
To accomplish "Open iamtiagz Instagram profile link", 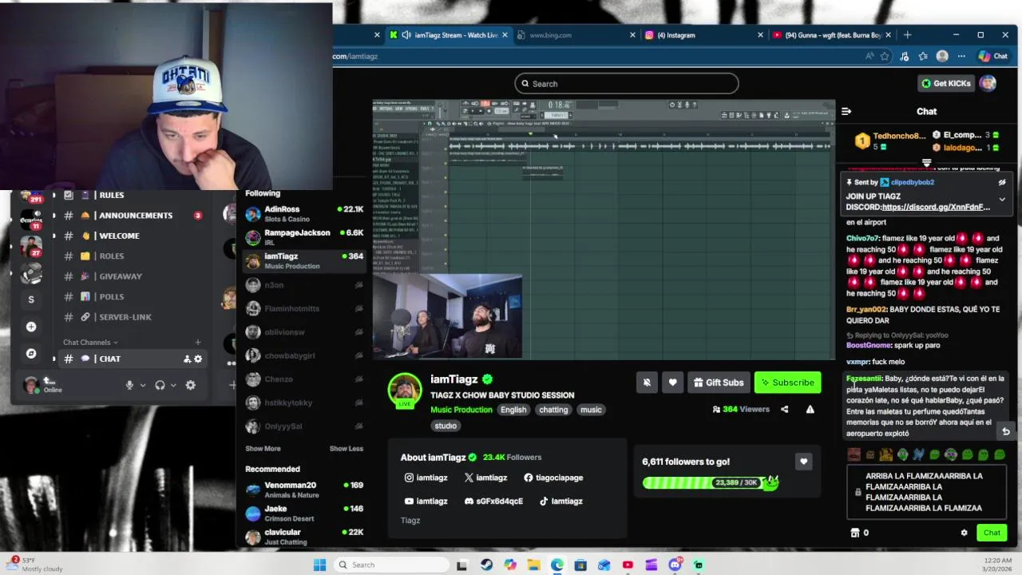I will [426, 478].
